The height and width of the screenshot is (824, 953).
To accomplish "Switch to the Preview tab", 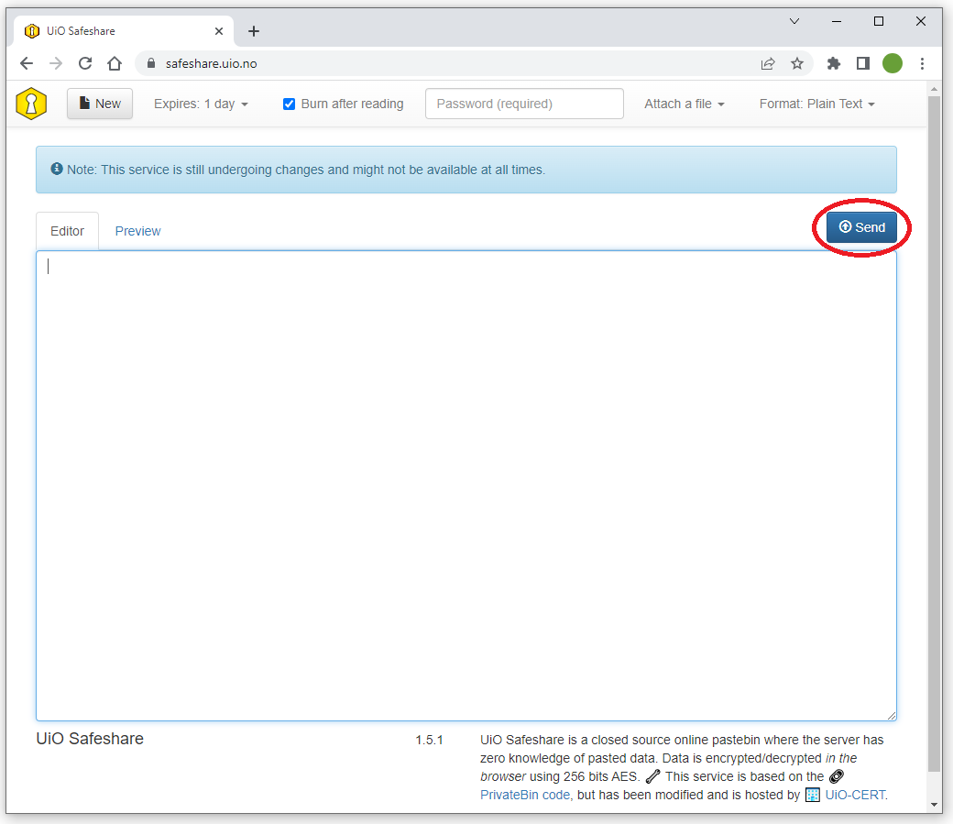I will point(138,231).
